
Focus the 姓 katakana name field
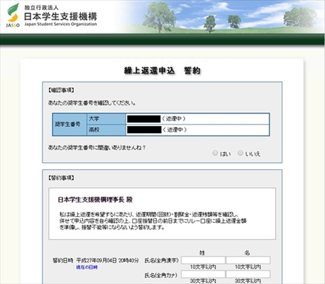coord(203,274)
